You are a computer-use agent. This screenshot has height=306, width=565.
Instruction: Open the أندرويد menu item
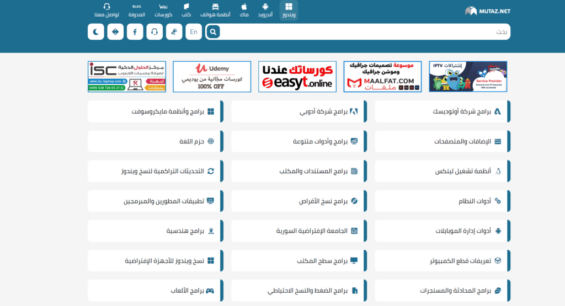(x=265, y=10)
